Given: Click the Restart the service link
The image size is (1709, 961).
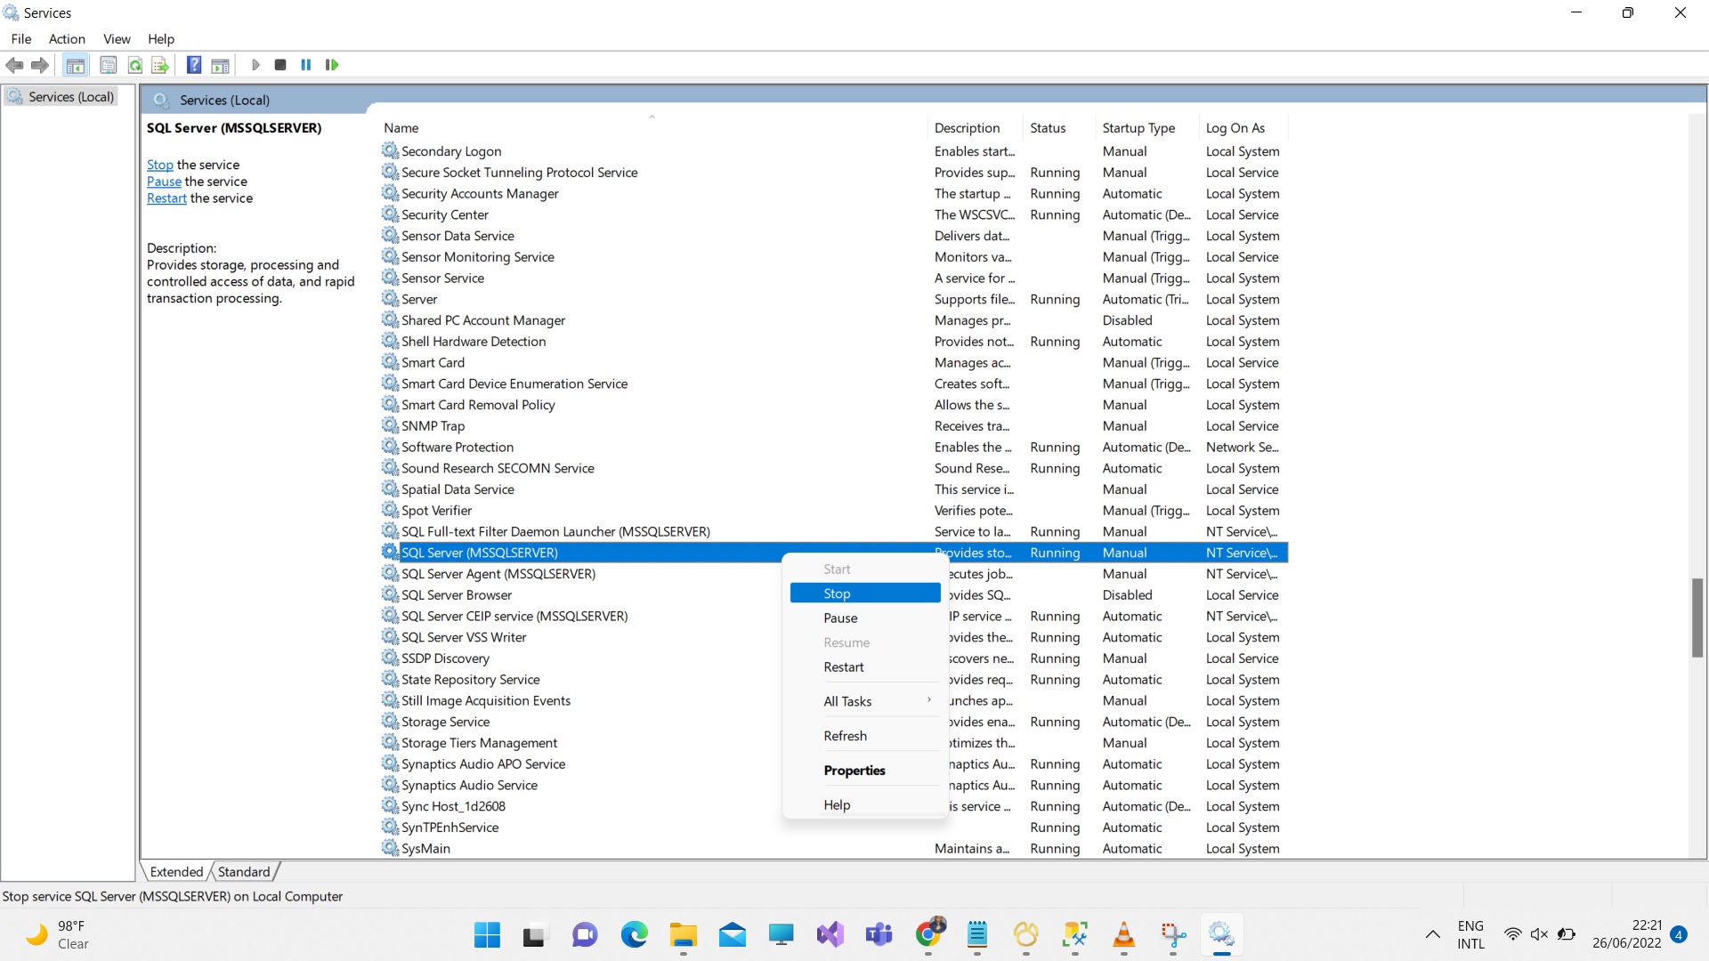Looking at the screenshot, I should pyautogui.click(x=166, y=198).
